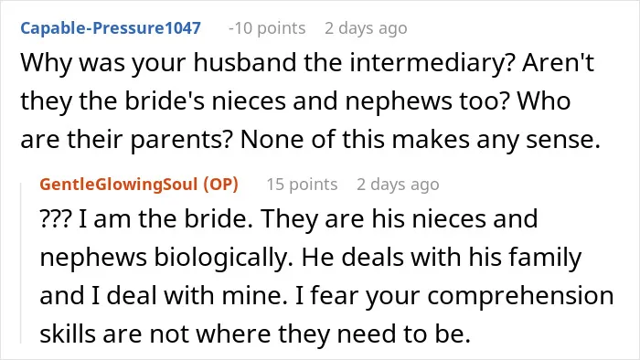This screenshot has width=640, height=360.
Task: Click phrase "He deals with his family"
Action: click(442, 258)
